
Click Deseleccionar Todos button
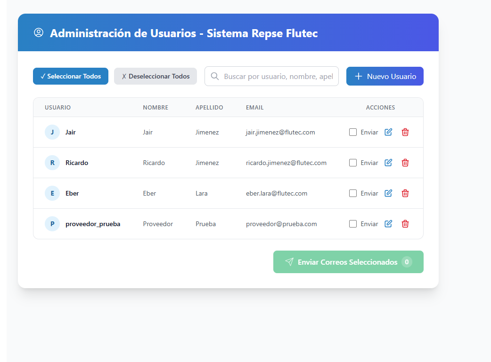tap(155, 76)
